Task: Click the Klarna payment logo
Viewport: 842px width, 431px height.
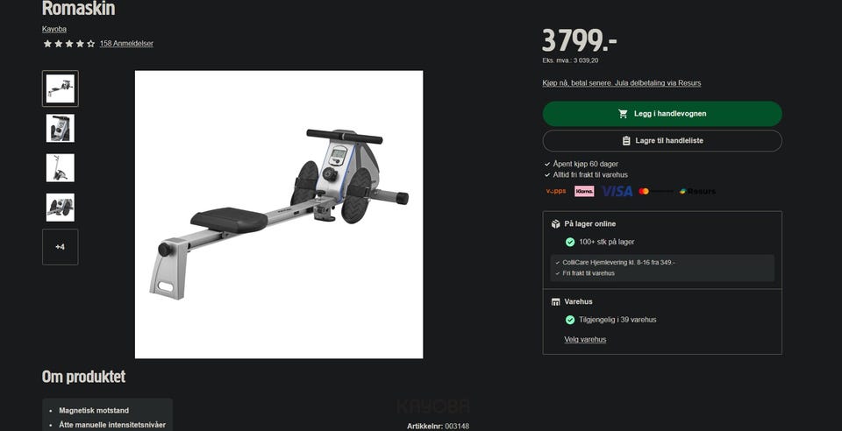Action: pos(584,191)
